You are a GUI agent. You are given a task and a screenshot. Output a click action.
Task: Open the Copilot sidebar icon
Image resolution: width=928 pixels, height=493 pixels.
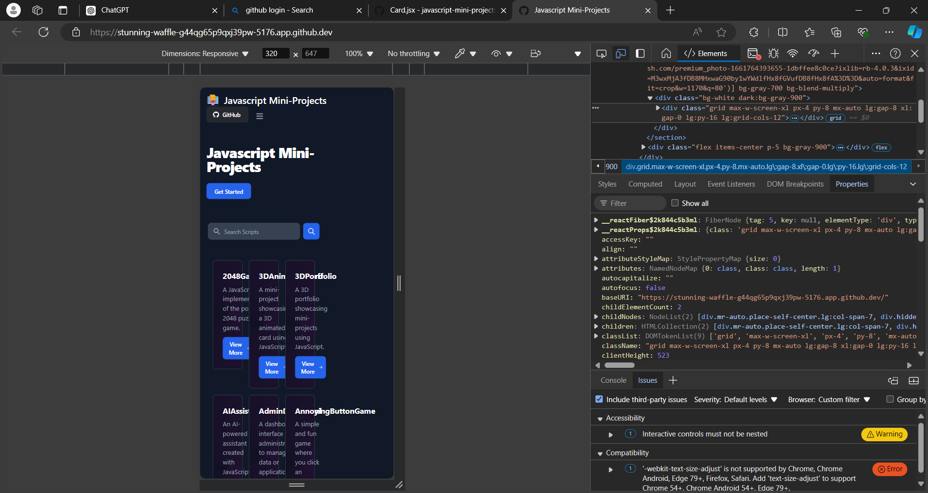coord(914,32)
